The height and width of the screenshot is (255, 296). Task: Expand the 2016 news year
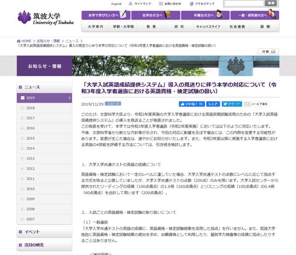click(x=44, y=128)
